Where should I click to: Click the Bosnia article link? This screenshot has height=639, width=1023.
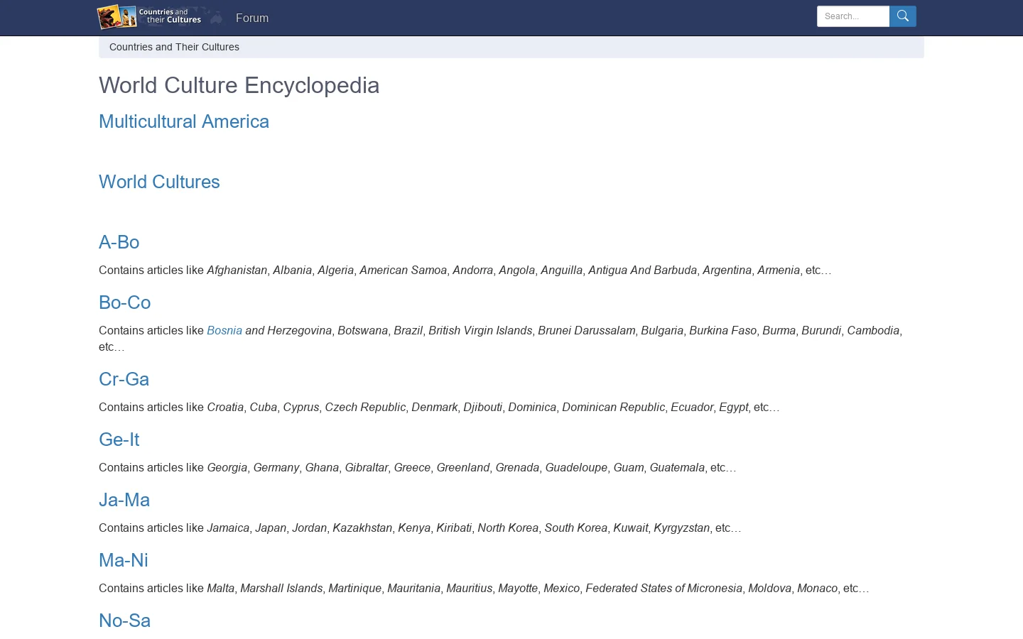pos(224,330)
